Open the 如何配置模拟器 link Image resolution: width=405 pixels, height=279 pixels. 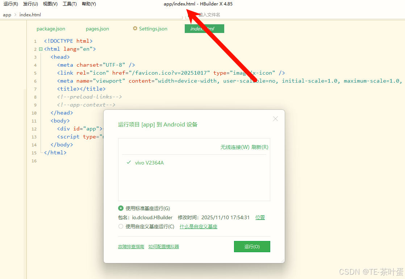163,247
